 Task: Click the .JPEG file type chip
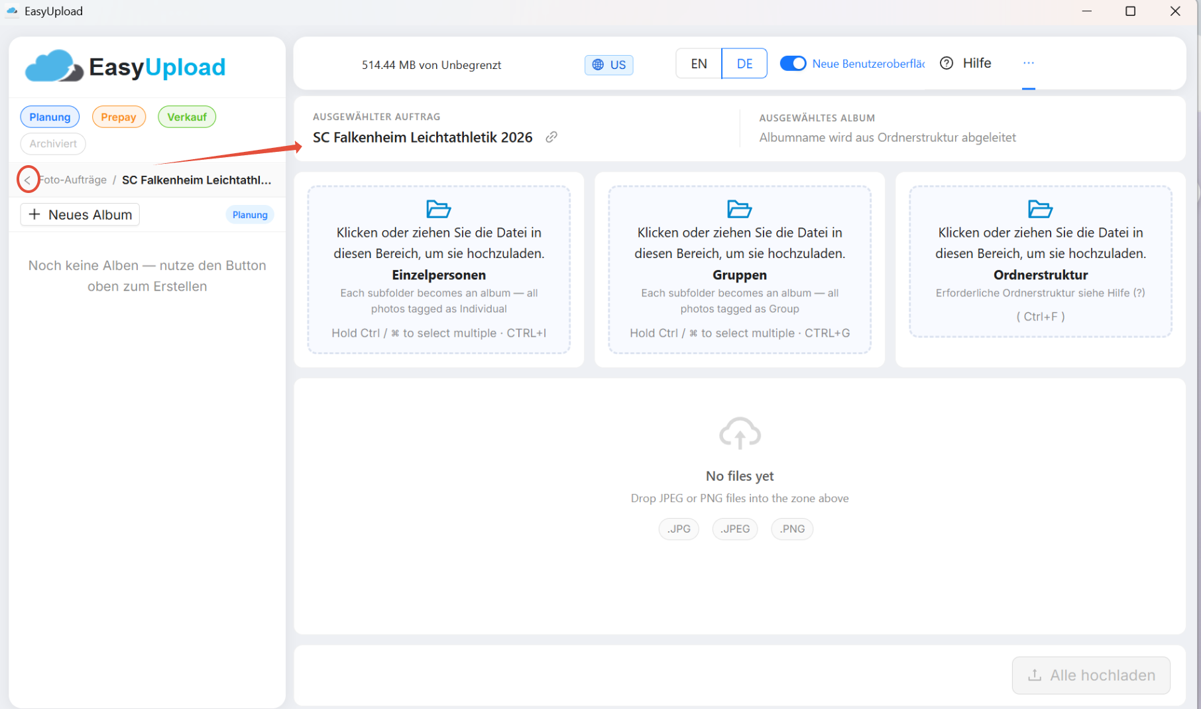(x=735, y=529)
